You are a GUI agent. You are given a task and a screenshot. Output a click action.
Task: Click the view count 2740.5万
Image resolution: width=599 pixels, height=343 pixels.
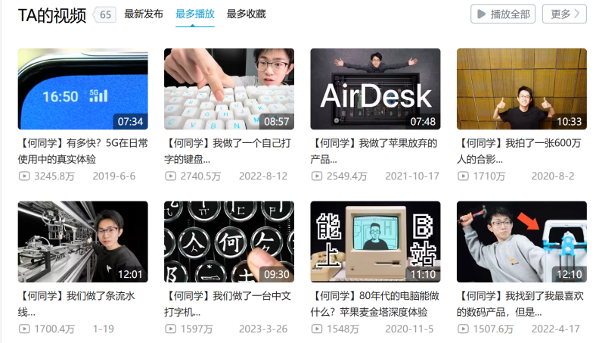click(x=200, y=176)
